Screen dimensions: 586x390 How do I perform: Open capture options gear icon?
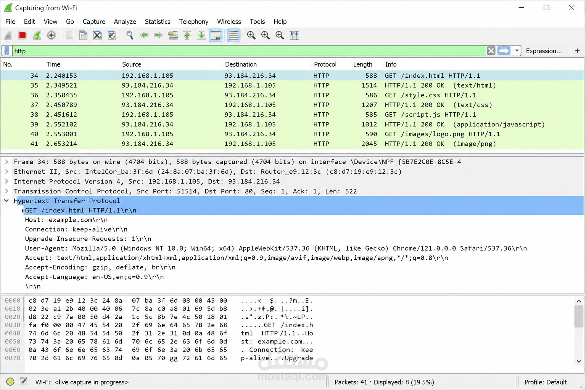tap(51, 35)
